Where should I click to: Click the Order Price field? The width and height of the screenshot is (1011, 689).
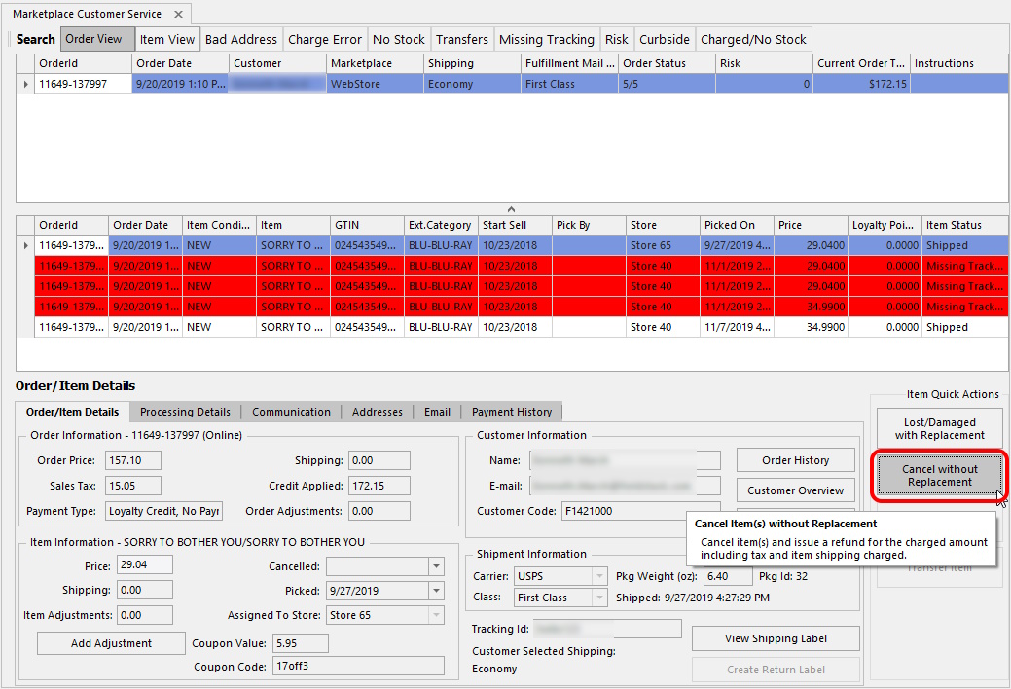[133, 460]
